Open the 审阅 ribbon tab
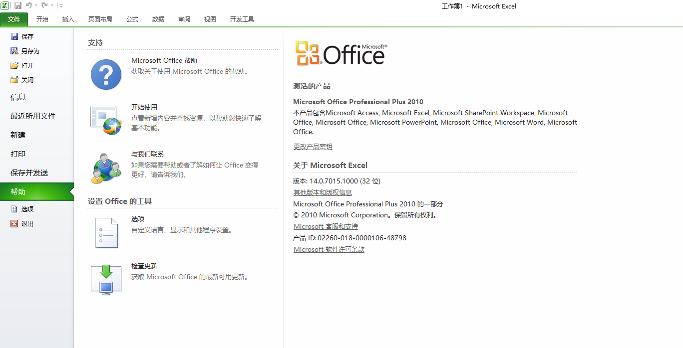The width and height of the screenshot is (683, 348). tap(184, 19)
